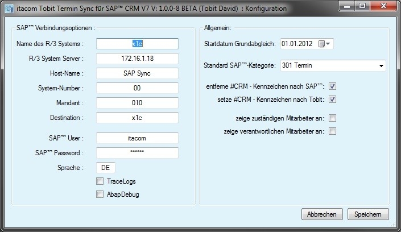Click the window resize grip in corner
The height and width of the screenshot is (232, 401).
tap(394, 225)
